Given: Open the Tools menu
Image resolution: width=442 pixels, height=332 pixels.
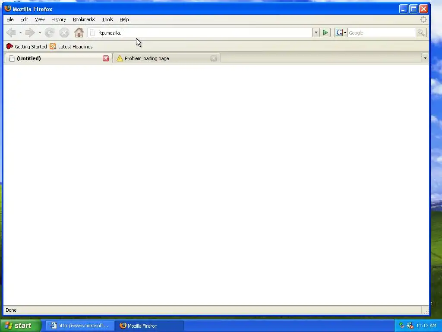Looking at the screenshot, I should [x=107, y=19].
